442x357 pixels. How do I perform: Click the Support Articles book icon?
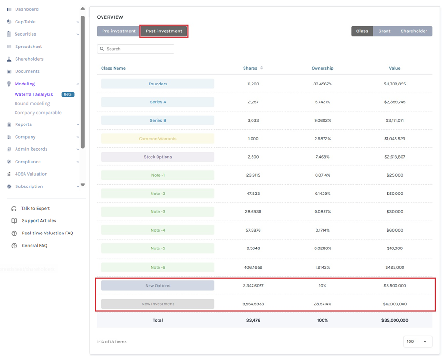click(14, 221)
